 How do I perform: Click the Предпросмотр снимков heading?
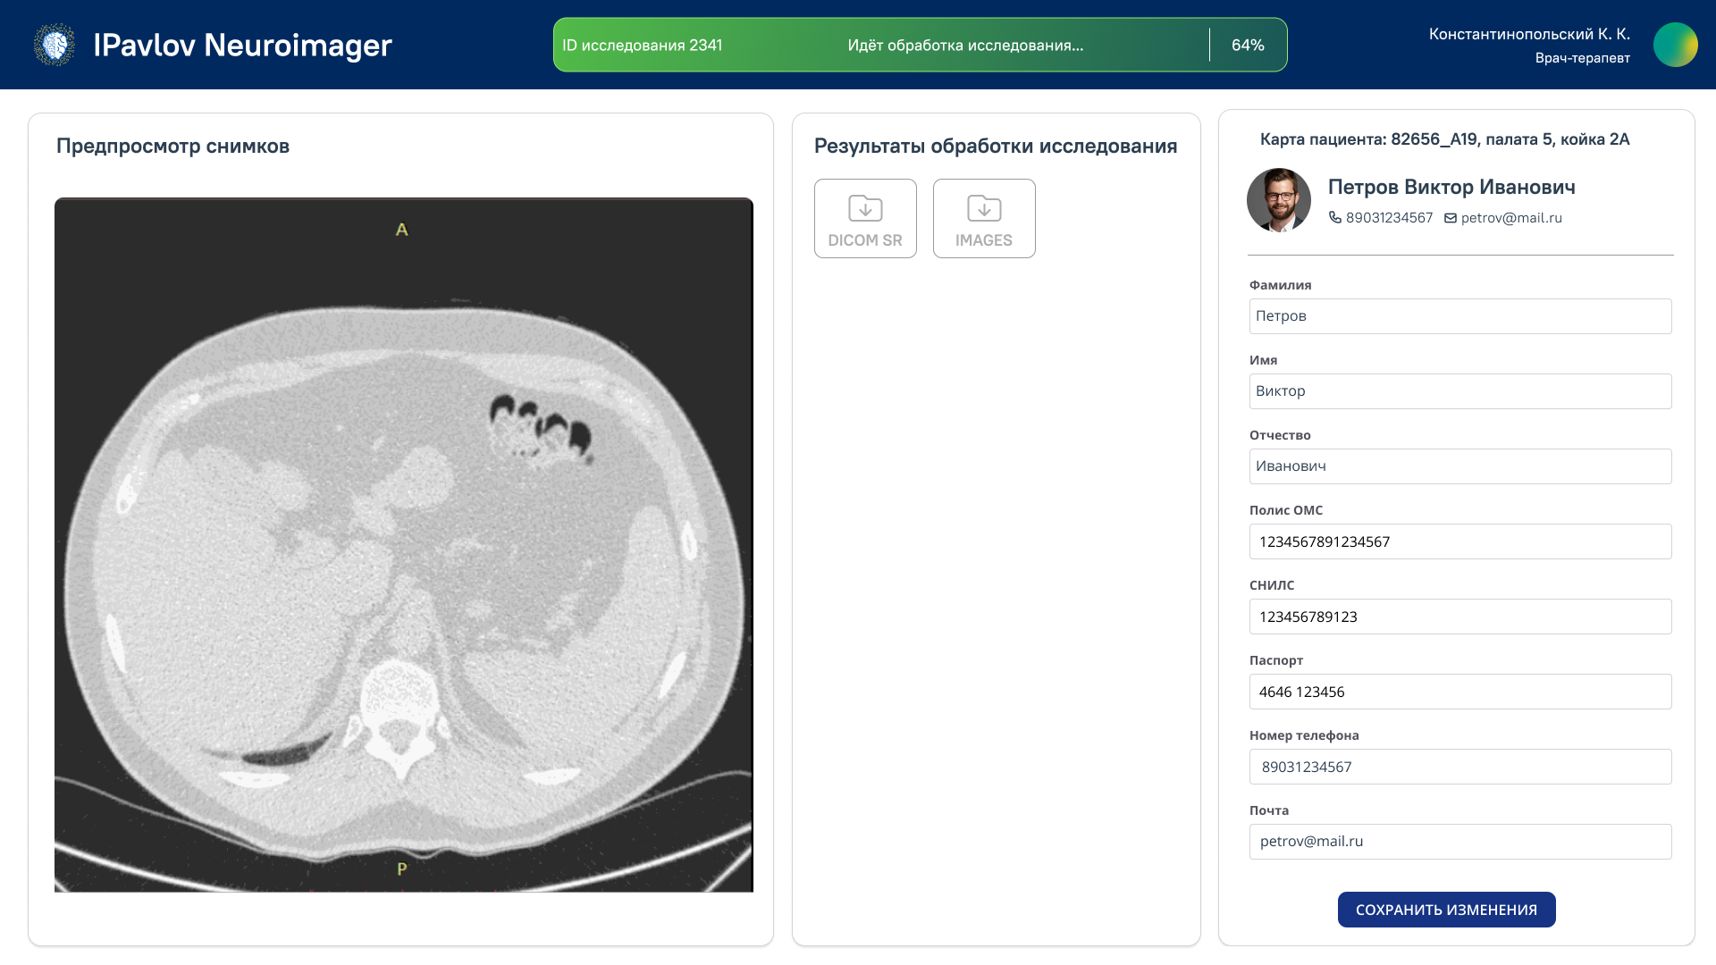[172, 147]
